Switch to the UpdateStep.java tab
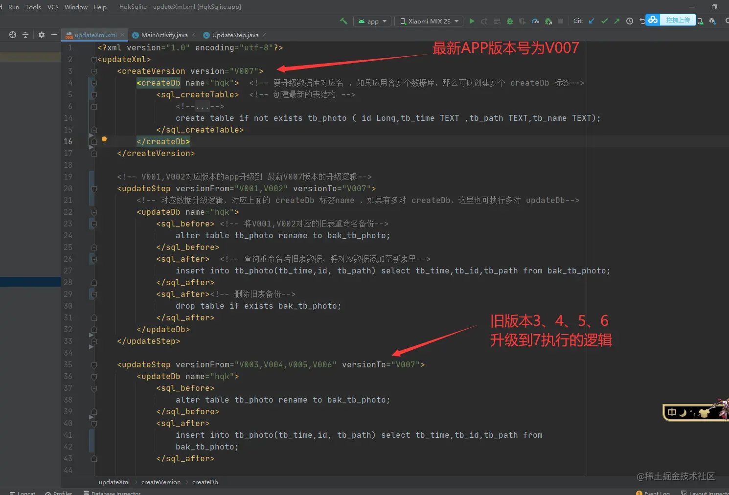Image resolution: width=729 pixels, height=495 pixels. pyautogui.click(x=233, y=35)
